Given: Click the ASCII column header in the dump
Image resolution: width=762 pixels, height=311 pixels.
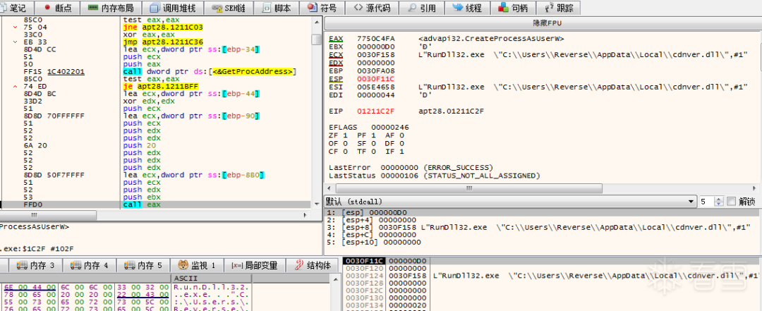Looking at the screenshot, I should point(212,279).
